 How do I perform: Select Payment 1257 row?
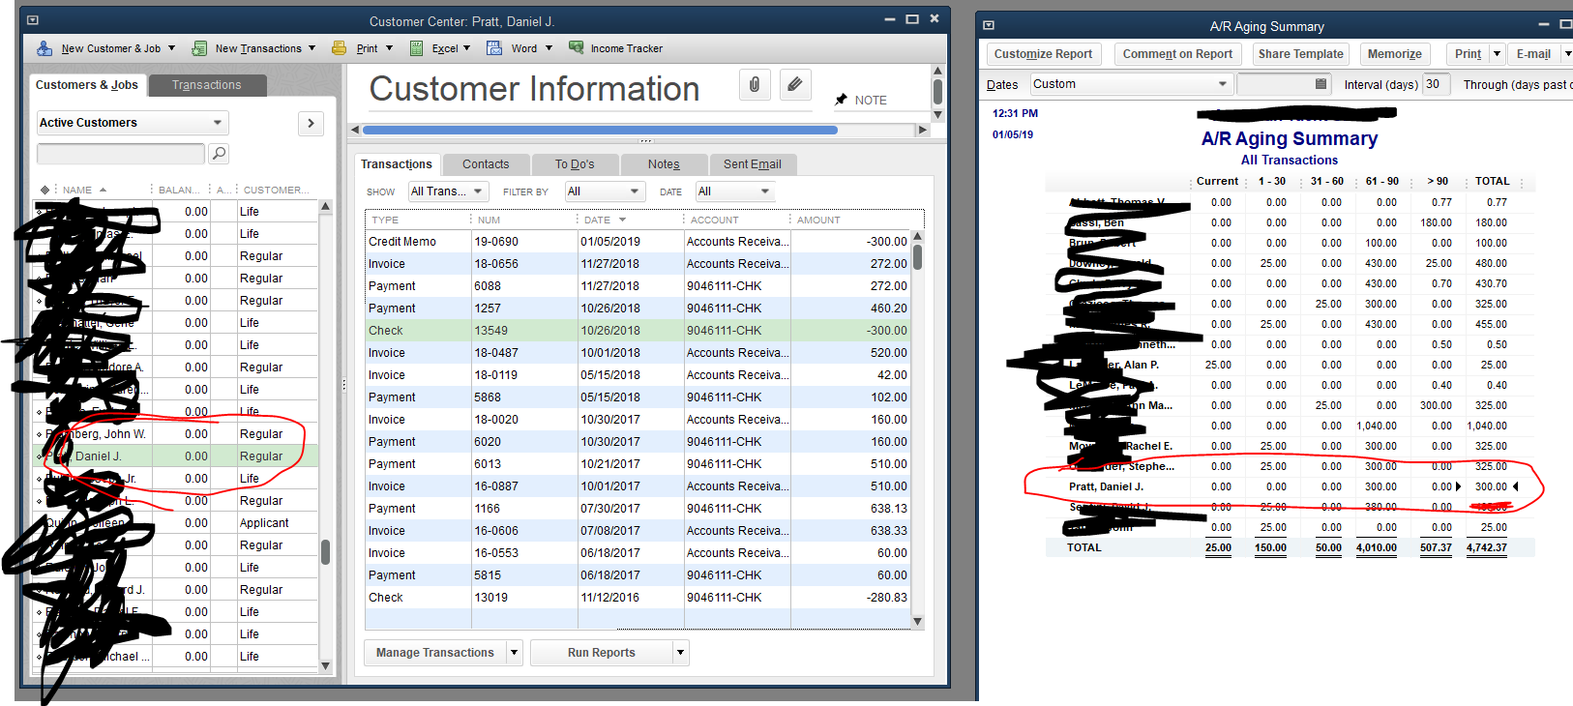638,309
